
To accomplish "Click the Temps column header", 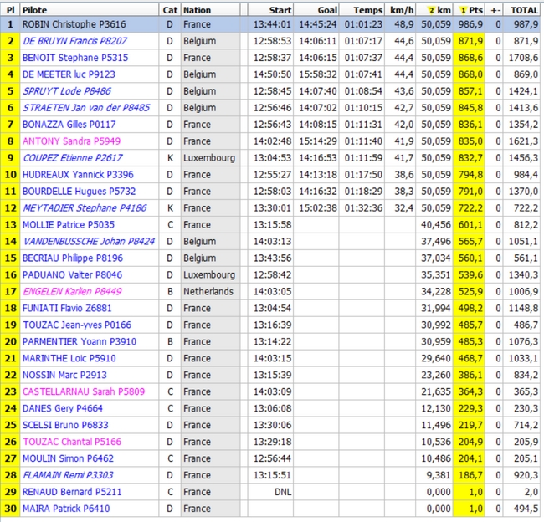I will point(367,8).
